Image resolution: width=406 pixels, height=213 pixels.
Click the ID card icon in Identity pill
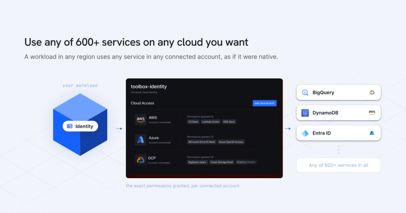[x=70, y=126]
